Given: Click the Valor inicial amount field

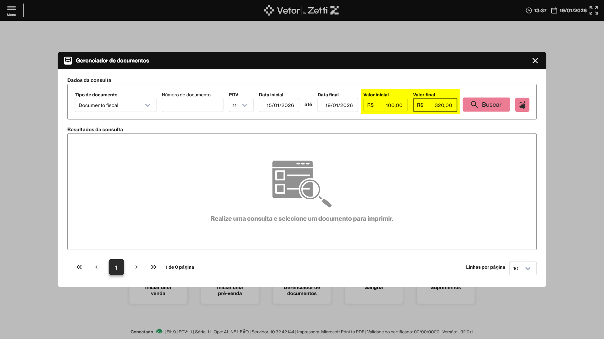Looking at the screenshot, I should [x=385, y=105].
